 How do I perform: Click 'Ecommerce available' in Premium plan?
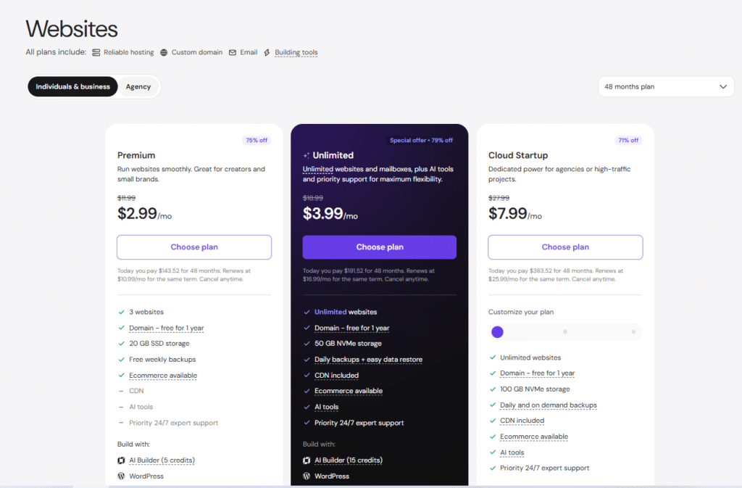point(163,376)
